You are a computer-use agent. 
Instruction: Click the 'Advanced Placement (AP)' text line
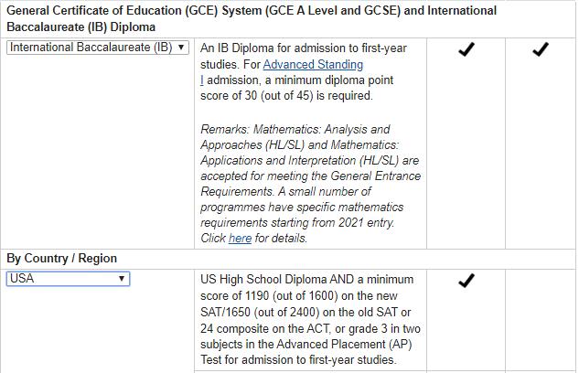[x=344, y=345]
